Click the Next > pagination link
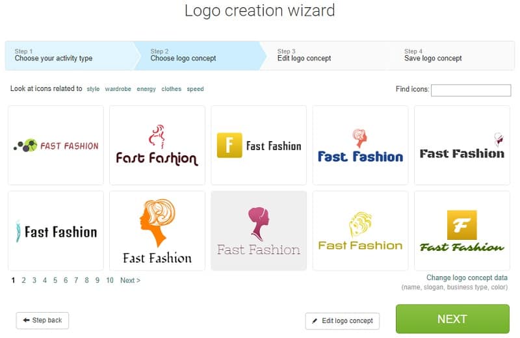The image size is (520, 338). click(131, 280)
